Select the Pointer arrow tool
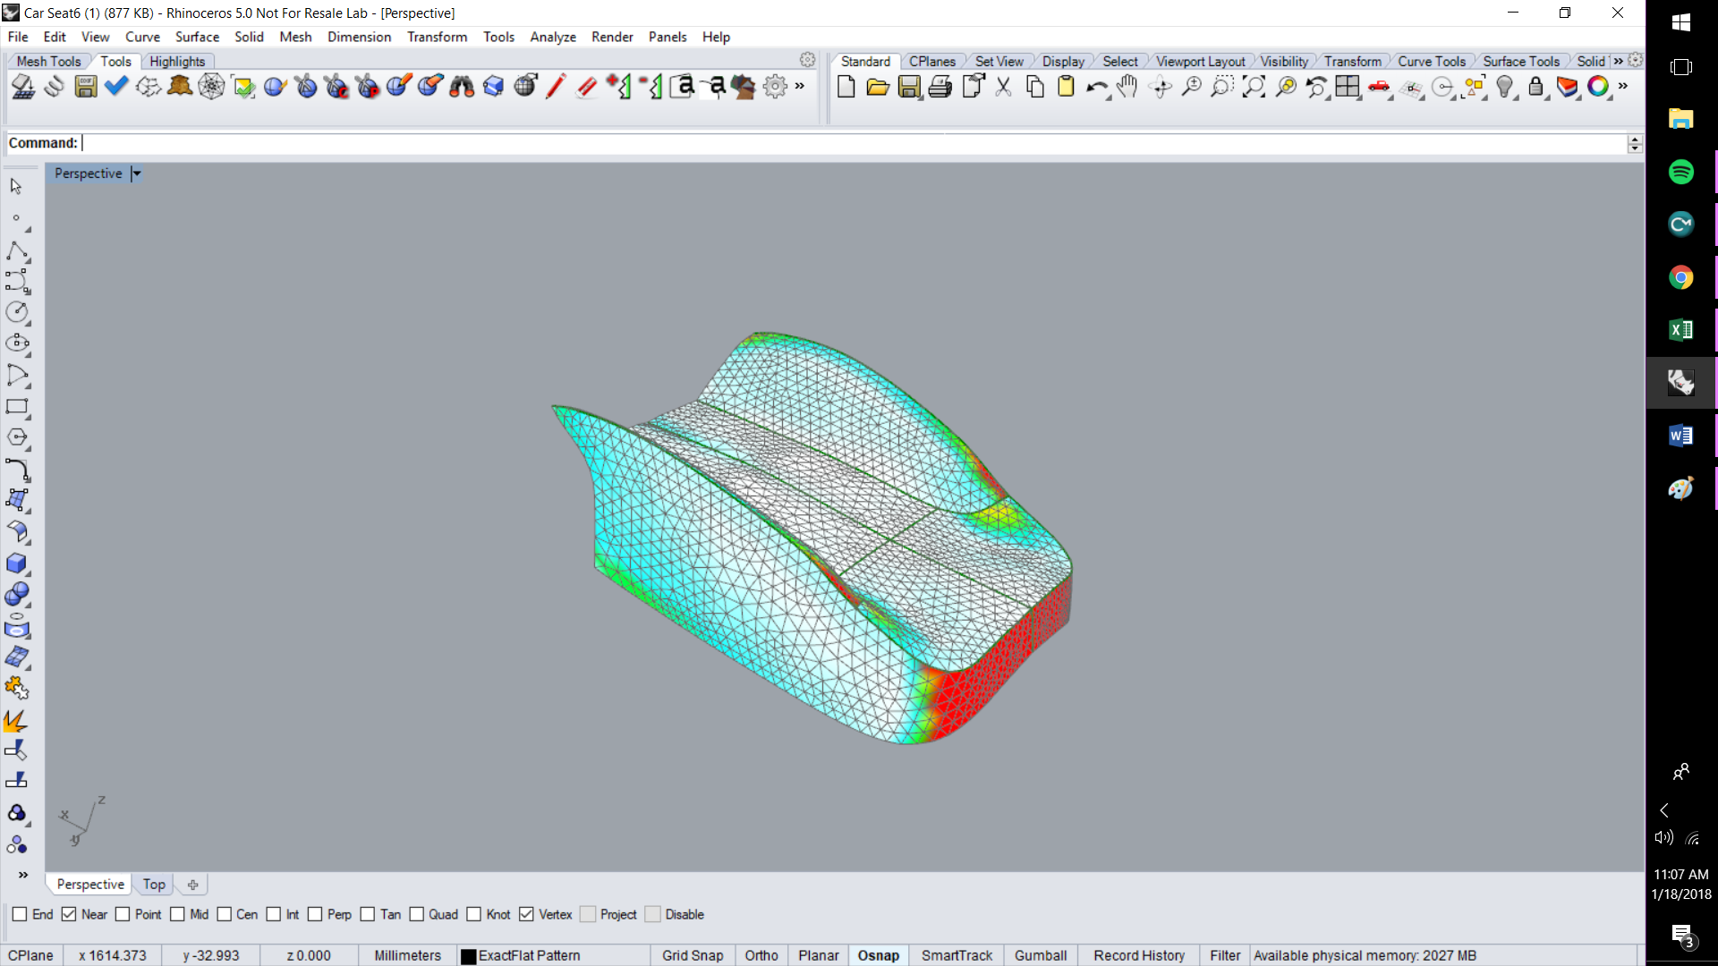This screenshot has height=966, width=1718. pos(15,186)
